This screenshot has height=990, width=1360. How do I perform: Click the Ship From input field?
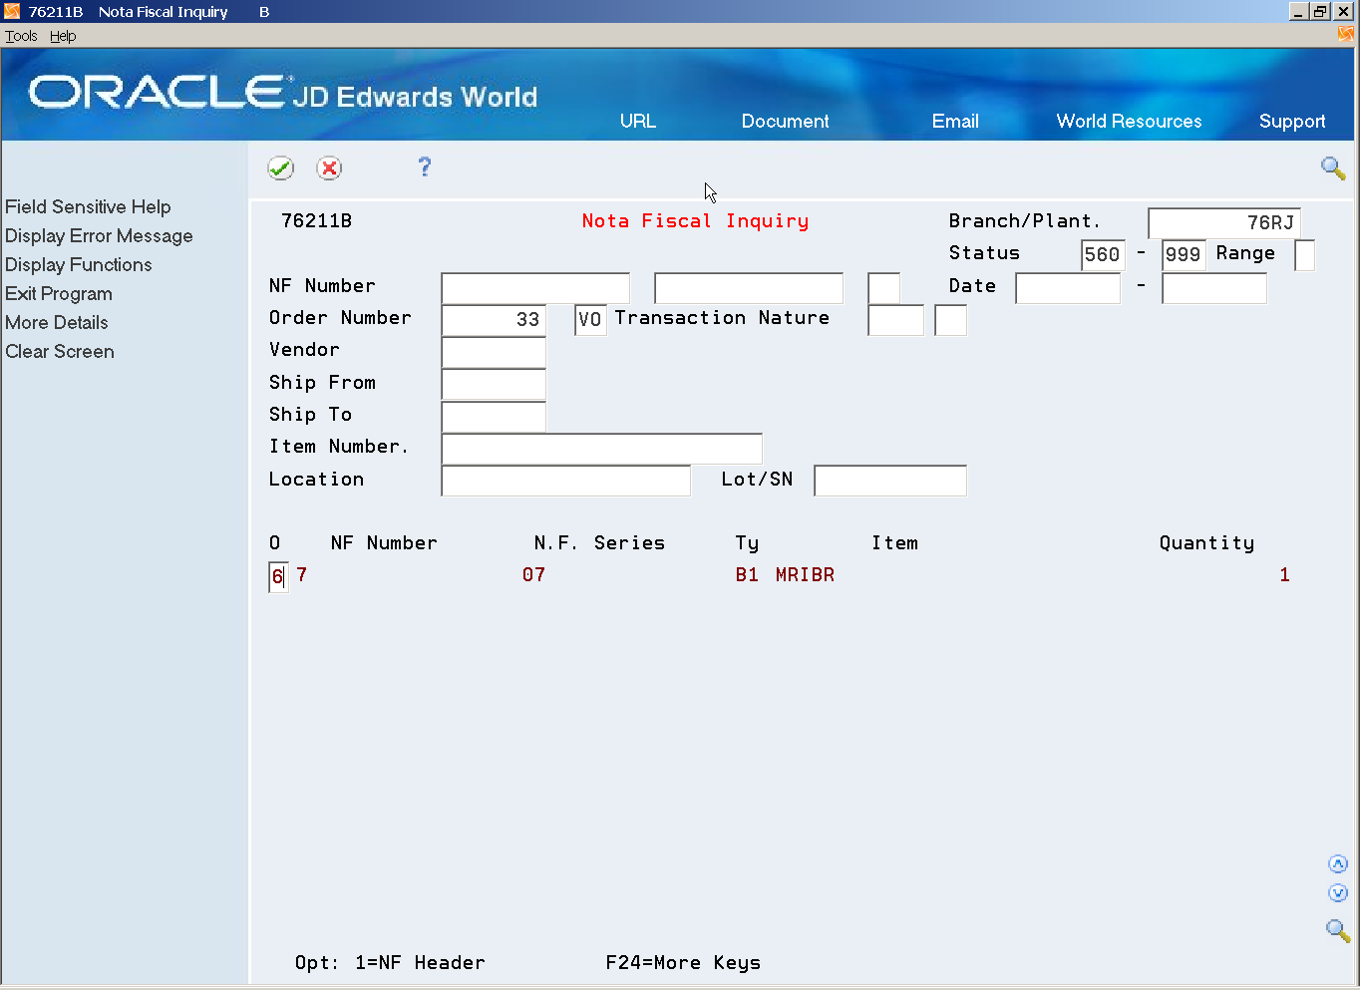[494, 384]
